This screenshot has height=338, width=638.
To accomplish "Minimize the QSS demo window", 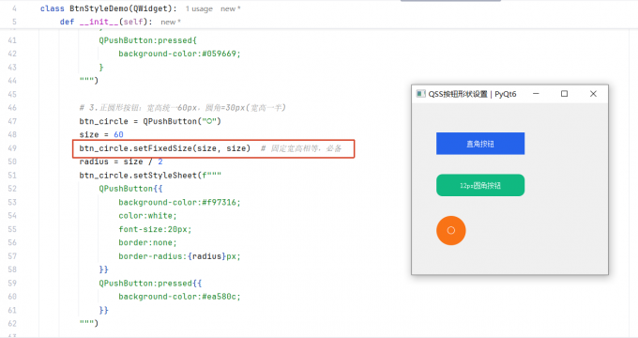I will coord(536,94).
